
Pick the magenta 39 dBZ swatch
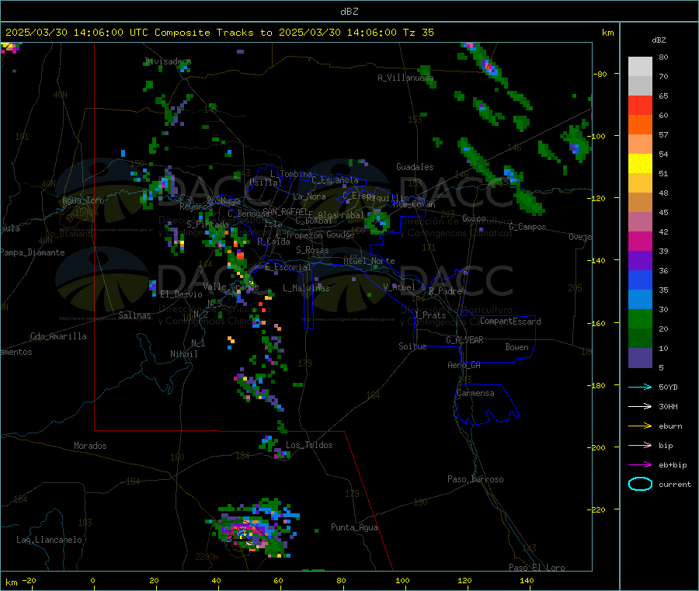pyautogui.click(x=640, y=241)
